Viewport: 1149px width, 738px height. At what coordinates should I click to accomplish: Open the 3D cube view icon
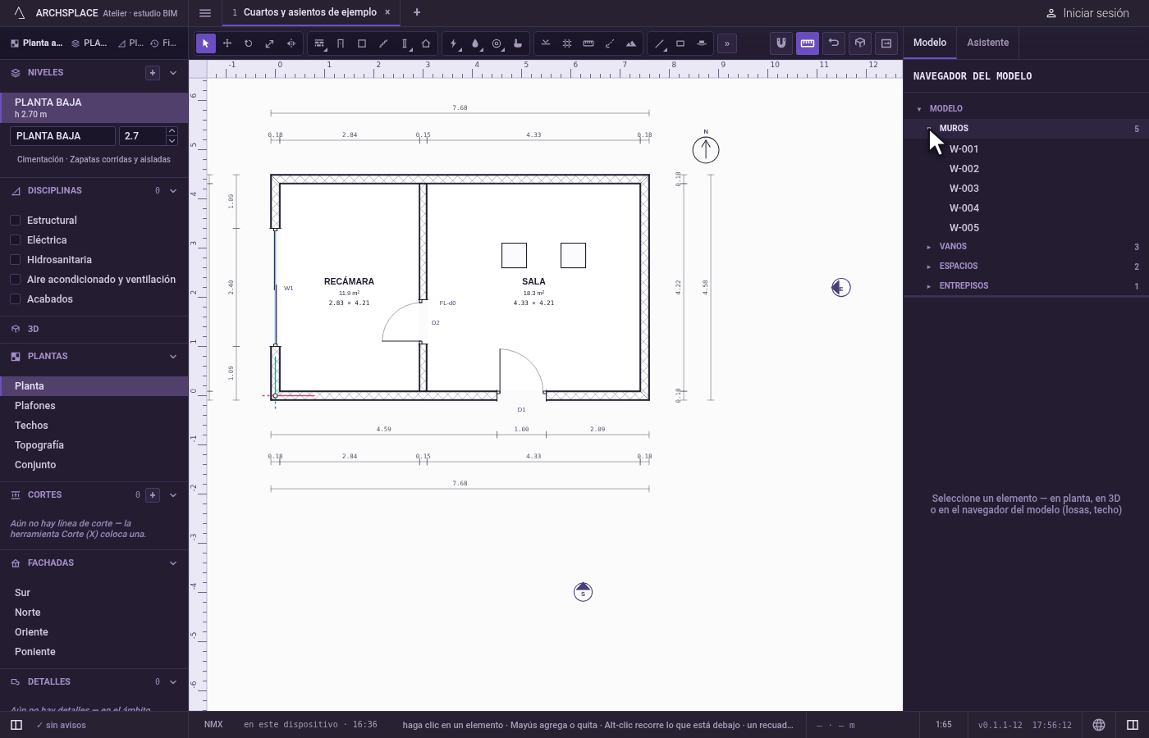click(860, 43)
